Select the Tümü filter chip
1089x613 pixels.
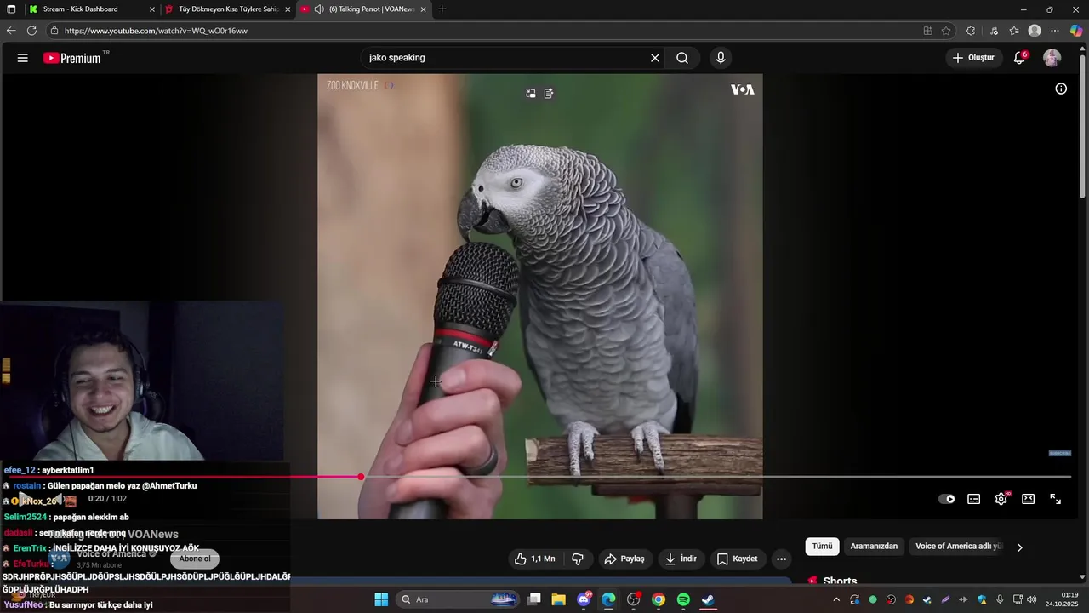(x=822, y=547)
